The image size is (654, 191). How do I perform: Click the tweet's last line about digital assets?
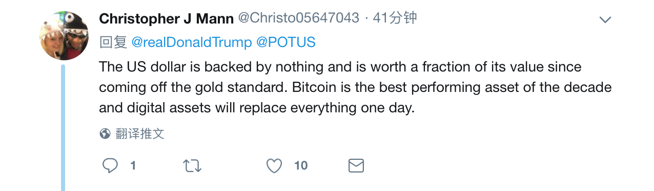[x=256, y=108]
